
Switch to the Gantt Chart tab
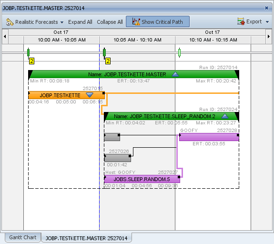(x=23, y=237)
